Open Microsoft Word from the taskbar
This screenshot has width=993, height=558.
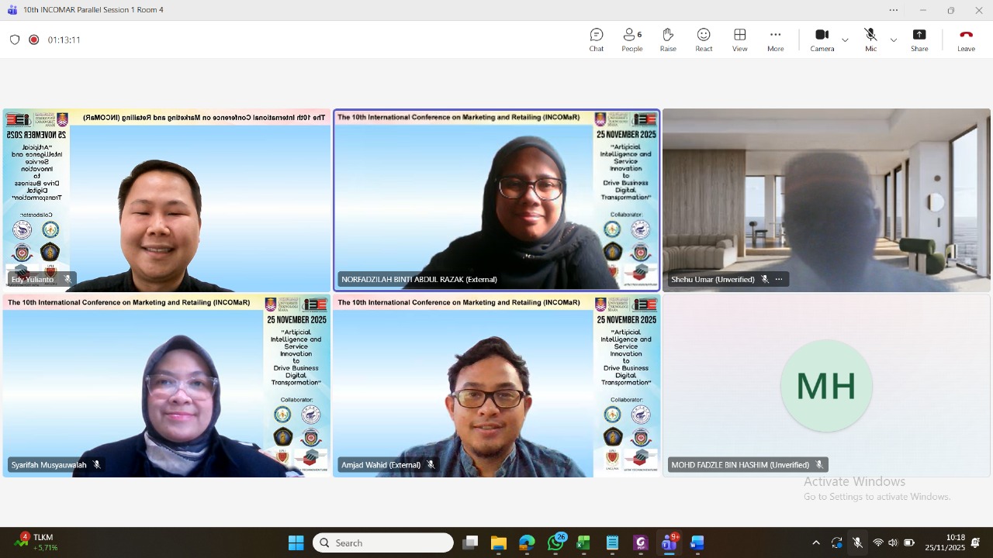pyautogui.click(x=697, y=542)
